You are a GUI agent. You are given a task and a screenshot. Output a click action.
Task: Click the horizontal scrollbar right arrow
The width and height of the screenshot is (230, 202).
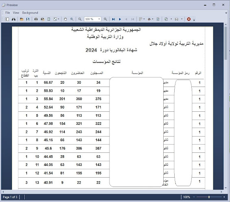(x=221, y=191)
